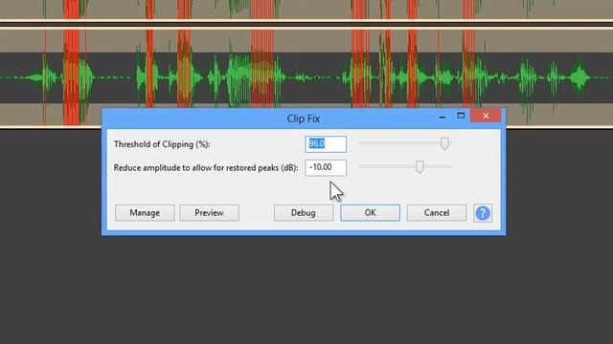Confirm Clip Fix with OK
The image size is (613, 344).
click(370, 213)
